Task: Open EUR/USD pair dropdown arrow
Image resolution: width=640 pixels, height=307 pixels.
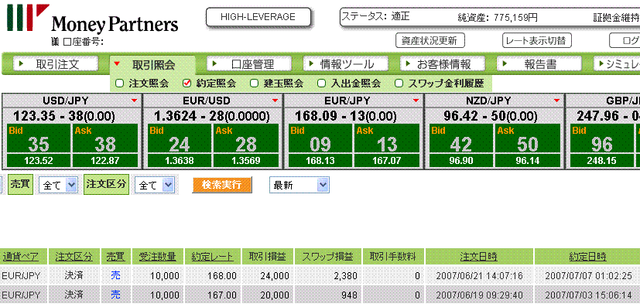Action: (x=275, y=101)
